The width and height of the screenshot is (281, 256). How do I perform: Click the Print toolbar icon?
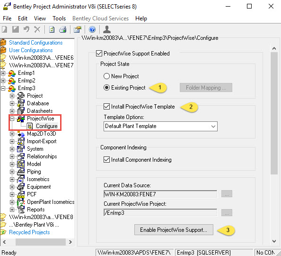coord(63,29)
